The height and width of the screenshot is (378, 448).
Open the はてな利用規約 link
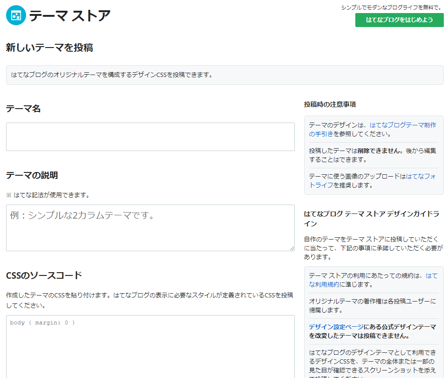click(373, 280)
